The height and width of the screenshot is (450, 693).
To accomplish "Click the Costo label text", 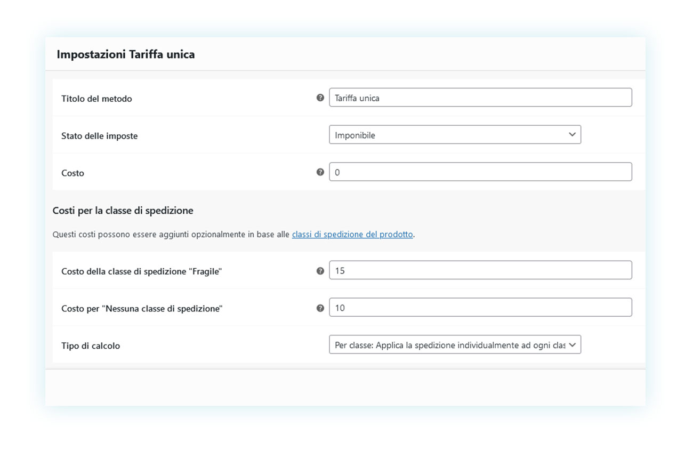I will pyautogui.click(x=72, y=173).
